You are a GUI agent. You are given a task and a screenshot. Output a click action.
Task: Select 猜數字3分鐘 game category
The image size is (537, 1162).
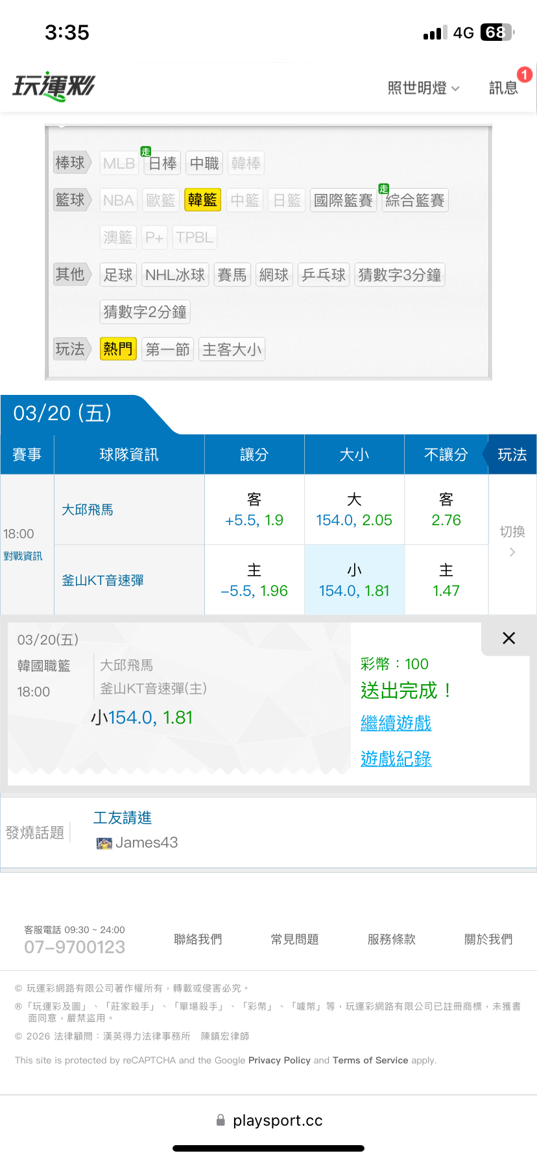pos(400,275)
